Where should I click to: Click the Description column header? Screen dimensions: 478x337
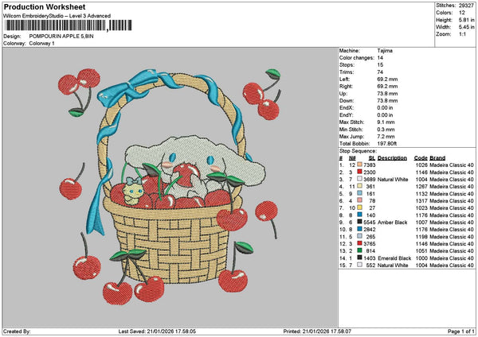(x=392, y=158)
